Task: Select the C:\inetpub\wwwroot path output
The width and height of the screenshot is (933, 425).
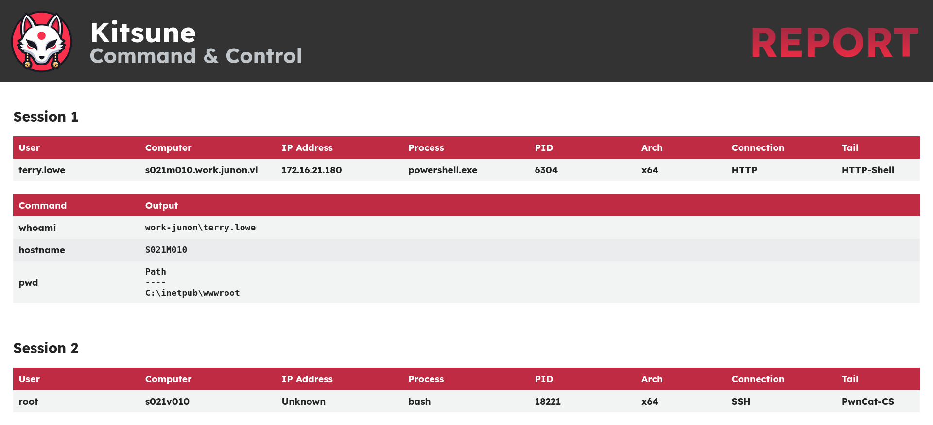Action: click(x=192, y=293)
